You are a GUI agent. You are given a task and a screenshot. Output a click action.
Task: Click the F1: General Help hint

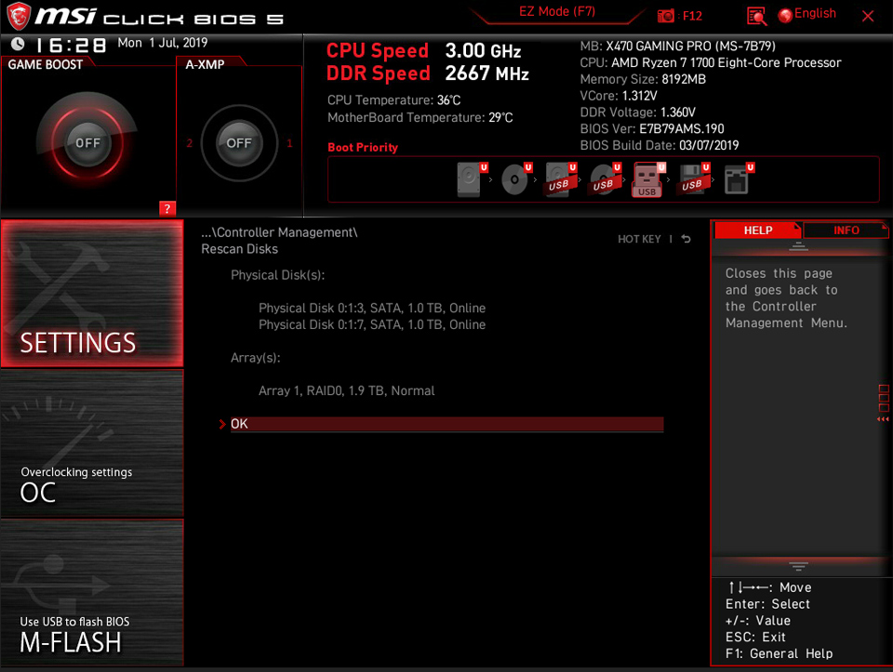(x=779, y=653)
